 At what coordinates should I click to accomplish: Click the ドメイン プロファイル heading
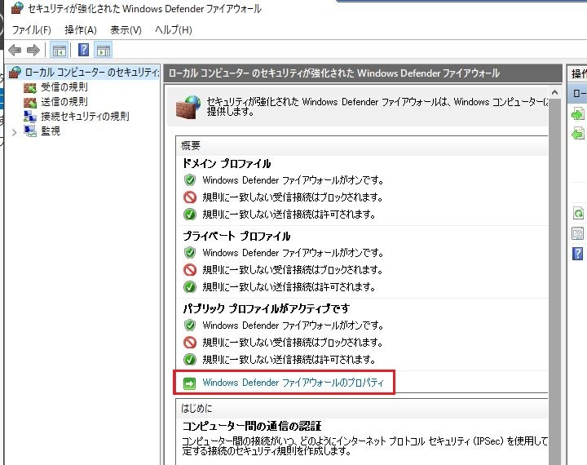pos(227,163)
